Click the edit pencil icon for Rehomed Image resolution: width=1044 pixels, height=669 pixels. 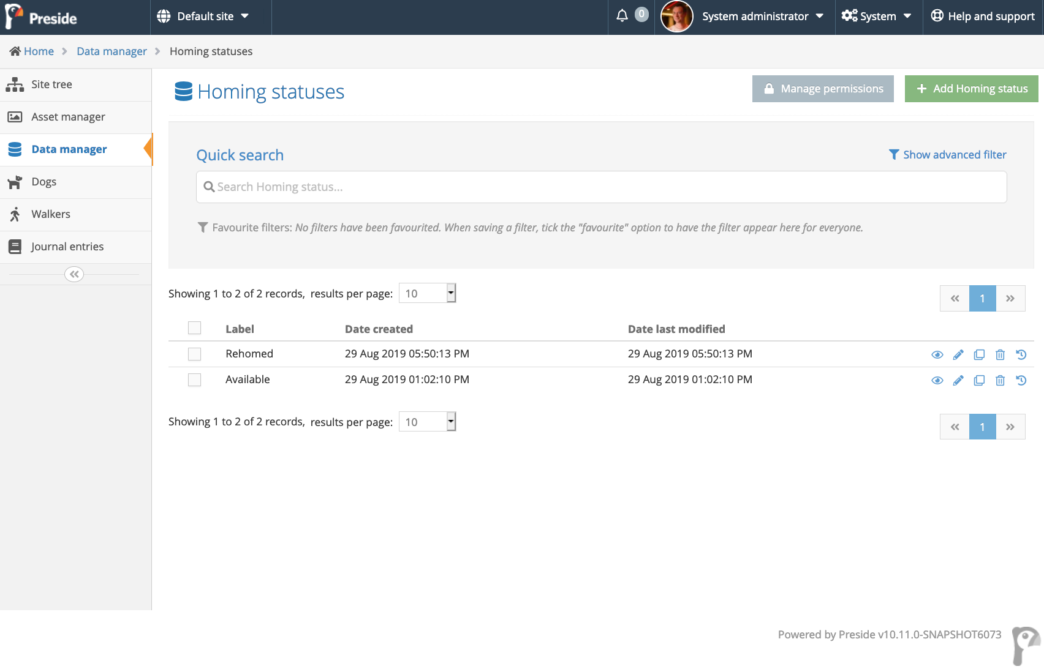[958, 355]
